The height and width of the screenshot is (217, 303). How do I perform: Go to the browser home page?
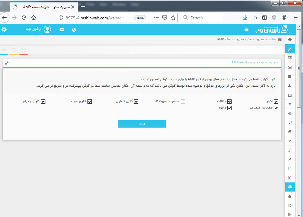tap(34, 18)
